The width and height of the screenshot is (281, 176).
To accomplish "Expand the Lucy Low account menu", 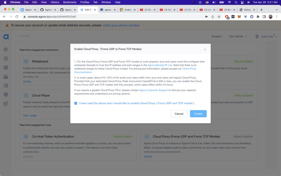I will tap(266, 36).
